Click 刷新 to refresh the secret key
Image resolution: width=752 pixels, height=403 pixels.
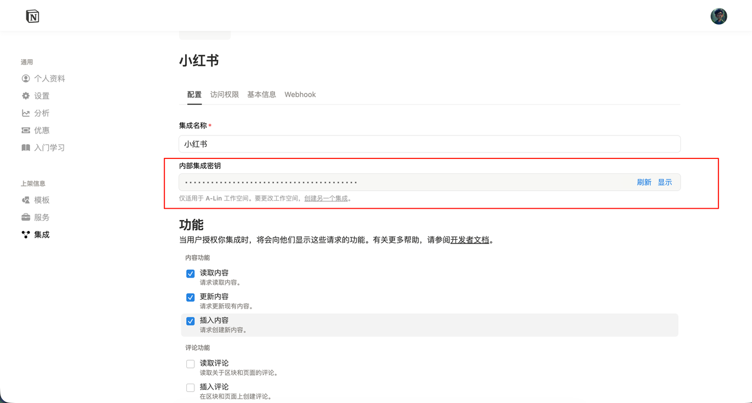click(644, 182)
